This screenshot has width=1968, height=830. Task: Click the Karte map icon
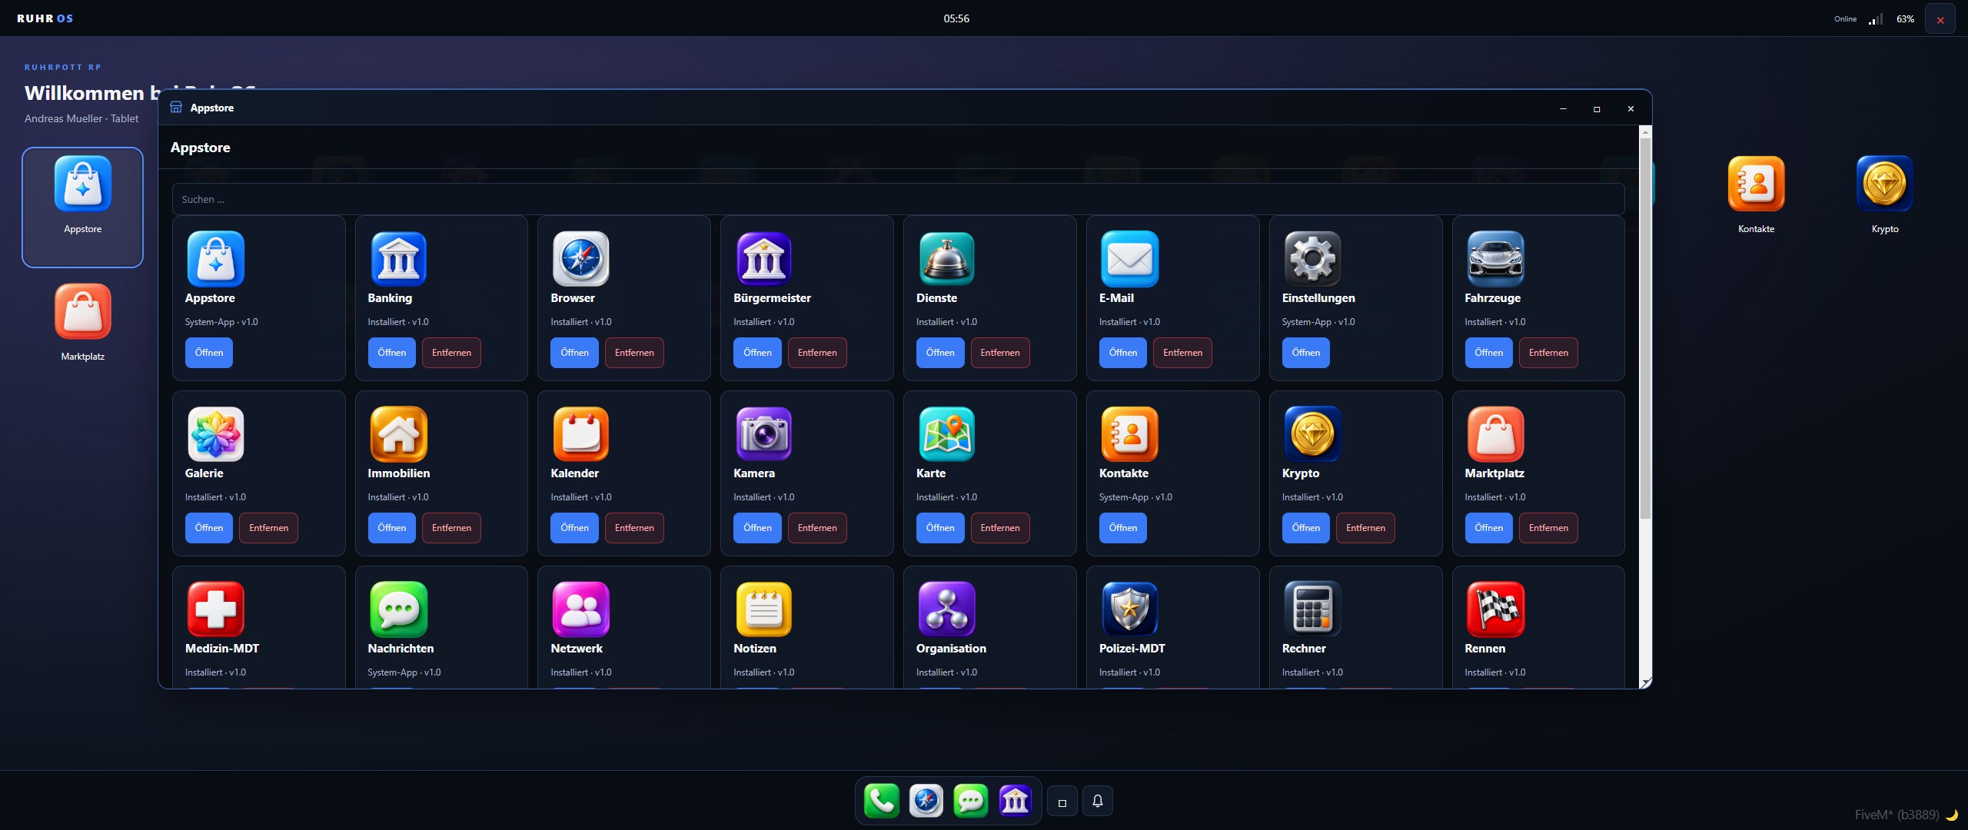[946, 434]
